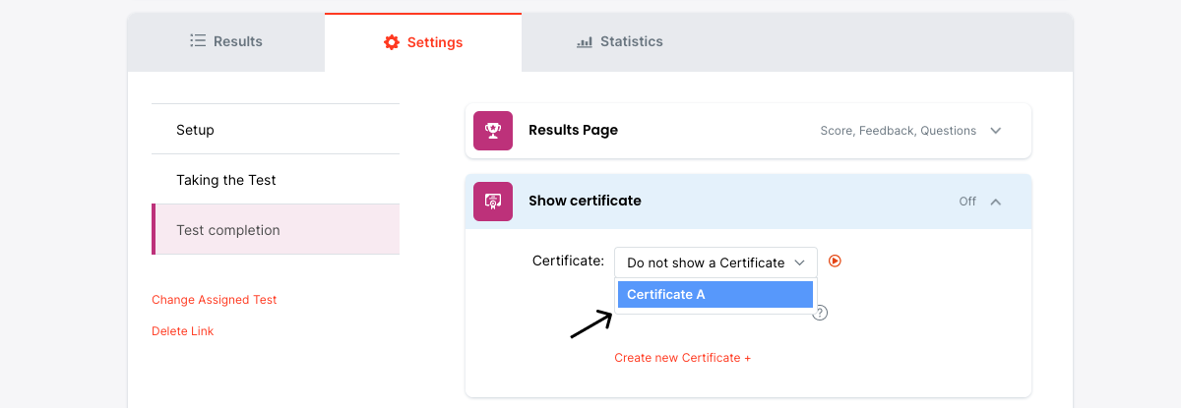This screenshot has width=1181, height=408.
Task: Open the "Do not show a Certificate" dropdown
Action: 715,262
